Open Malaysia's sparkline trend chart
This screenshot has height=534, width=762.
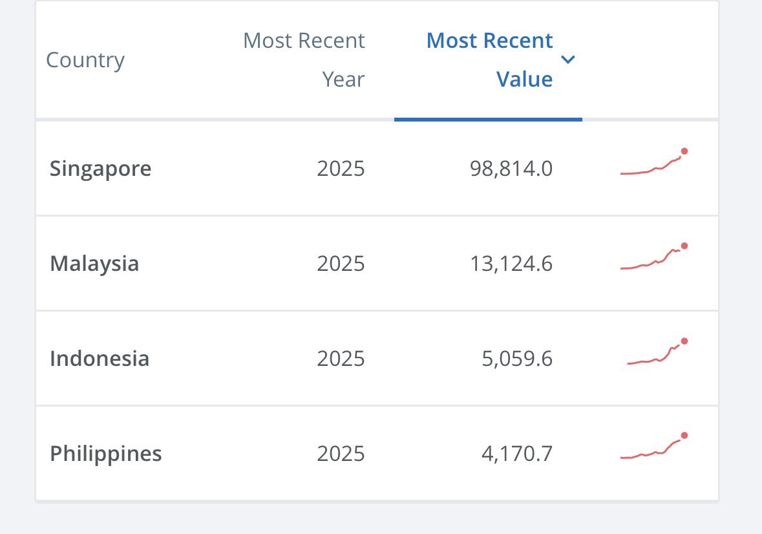pyautogui.click(x=654, y=256)
